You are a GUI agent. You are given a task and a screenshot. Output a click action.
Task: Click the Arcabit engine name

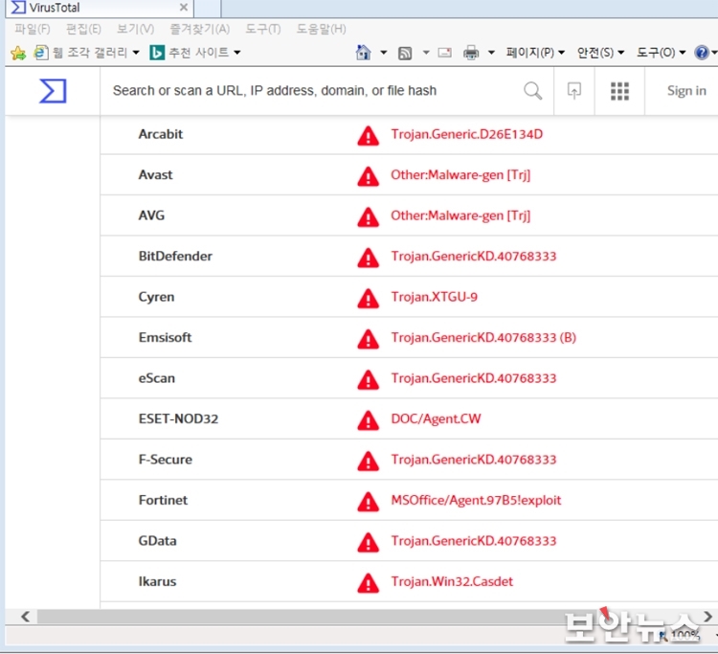(160, 134)
